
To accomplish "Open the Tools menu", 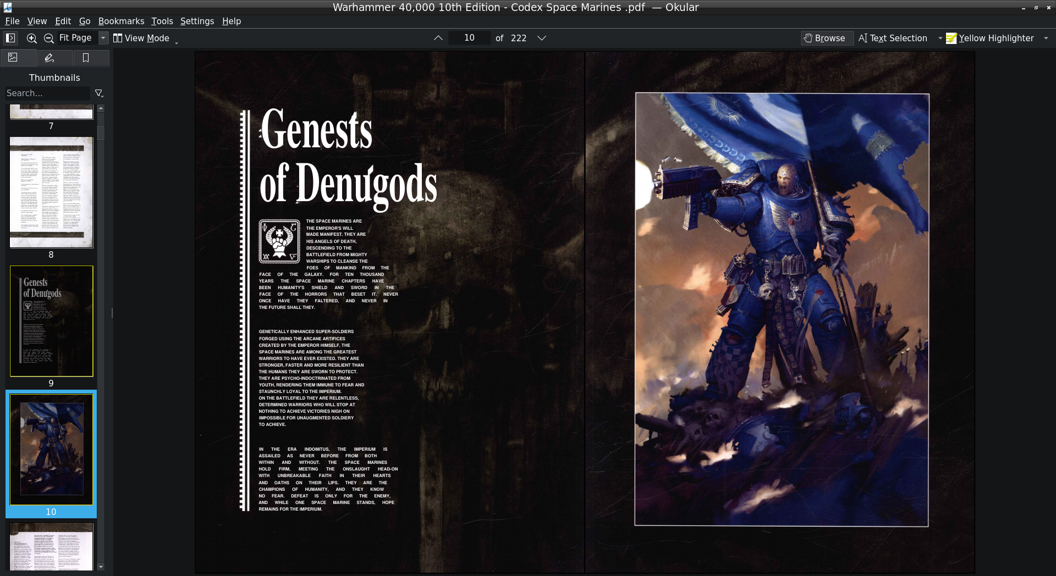I will [162, 21].
